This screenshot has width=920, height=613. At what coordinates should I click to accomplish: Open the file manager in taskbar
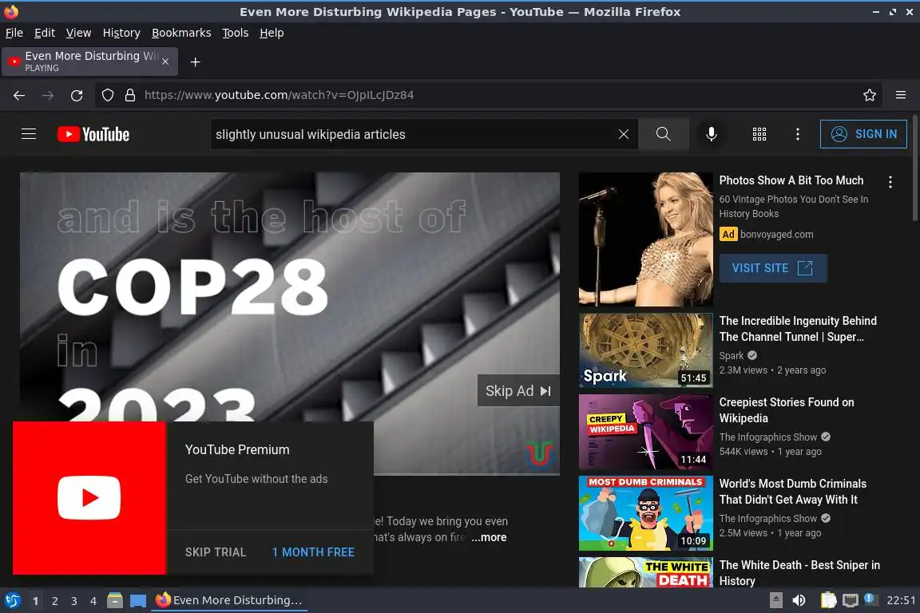click(115, 600)
